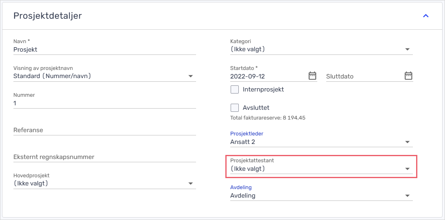
Task: Open the Prosjektleder dropdown arrow
Action: tap(408, 142)
